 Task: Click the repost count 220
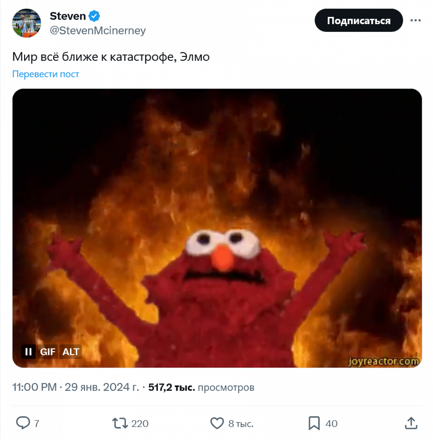[x=140, y=424]
